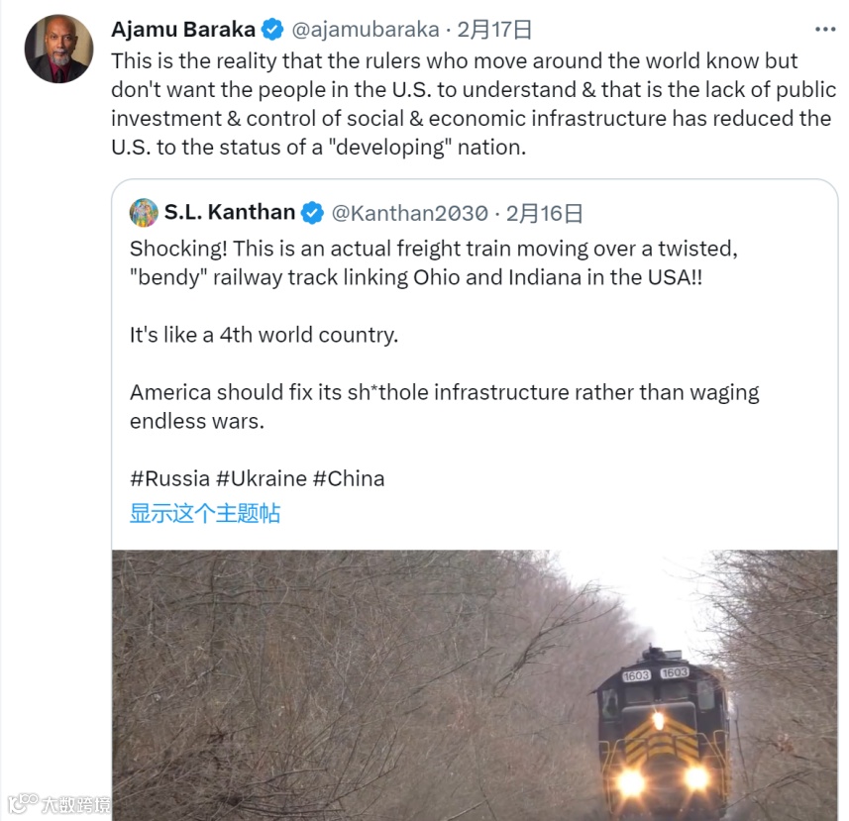Click the 大数跨境 watermark logo
This screenshot has height=821, width=849.
tap(59, 804)
